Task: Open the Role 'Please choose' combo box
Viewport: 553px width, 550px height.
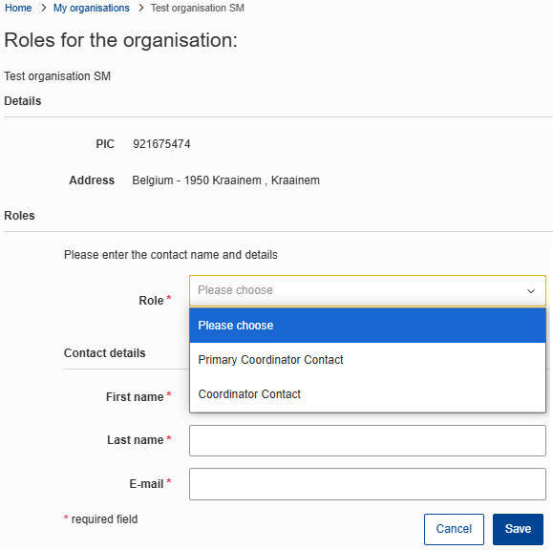Action: pyautogui.click(x=368, y=290)
